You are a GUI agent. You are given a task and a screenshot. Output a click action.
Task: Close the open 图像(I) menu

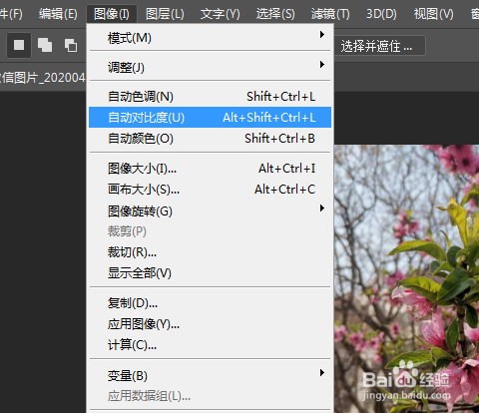(x=112, y=14)
